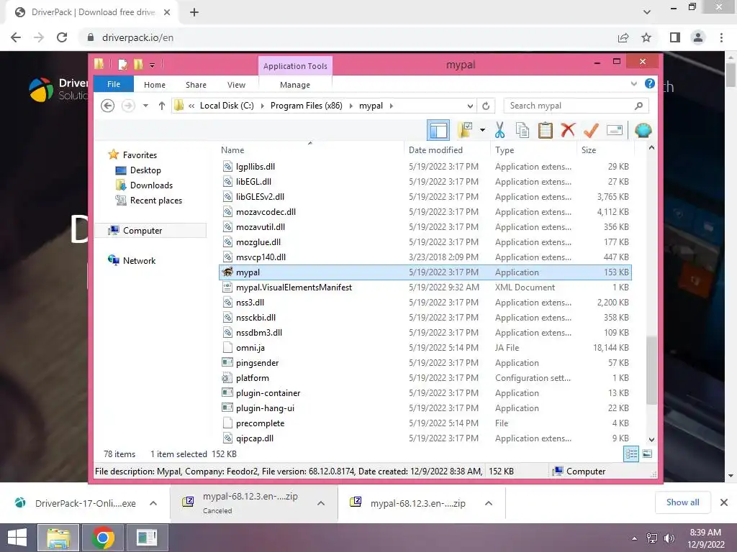Image resolution: width=737 pixels, height=552 pixels.
Task: Bookmark this page with star icon
Action: (x=646, y=37)
